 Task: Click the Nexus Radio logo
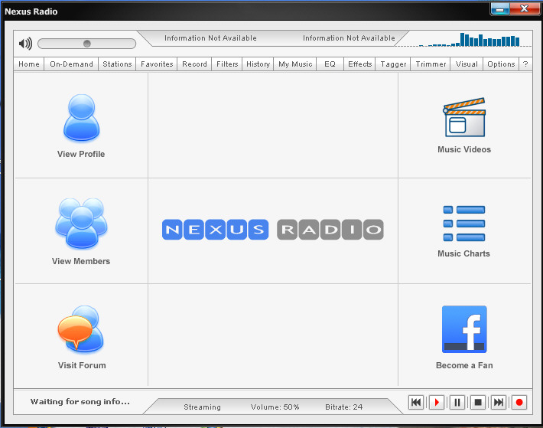pyautogui.click(x=273, y=230)
